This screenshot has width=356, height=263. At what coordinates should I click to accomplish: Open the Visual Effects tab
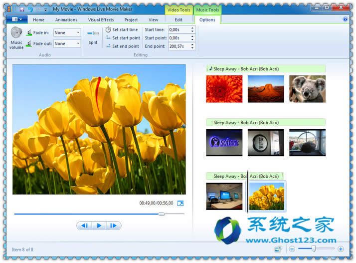coord(101,20)
